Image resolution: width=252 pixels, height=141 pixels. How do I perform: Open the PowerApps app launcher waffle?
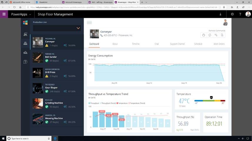coord(4,14)
